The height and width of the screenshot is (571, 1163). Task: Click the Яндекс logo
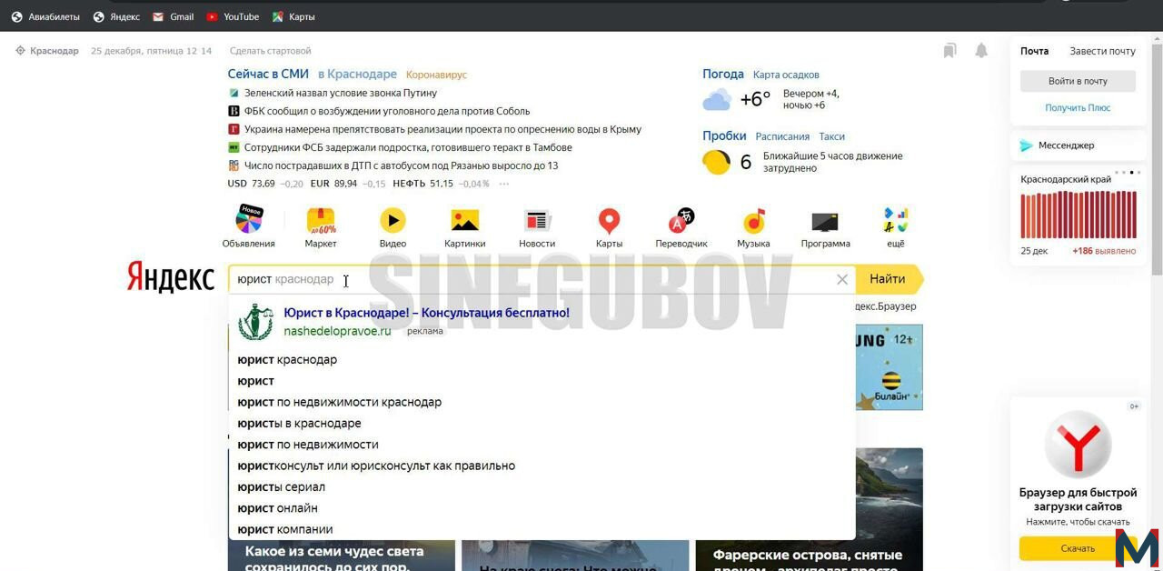171,278
